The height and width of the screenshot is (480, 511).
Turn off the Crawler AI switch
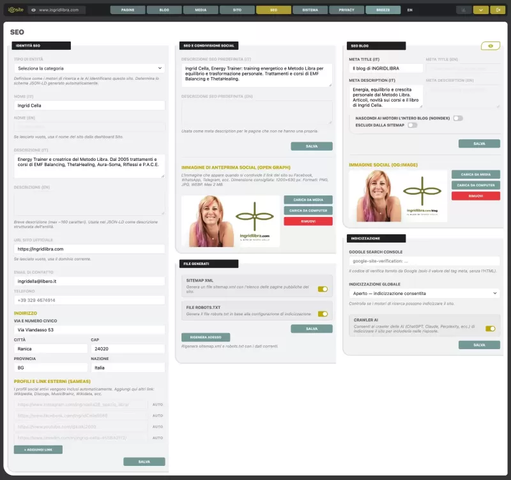coord(490,329)
